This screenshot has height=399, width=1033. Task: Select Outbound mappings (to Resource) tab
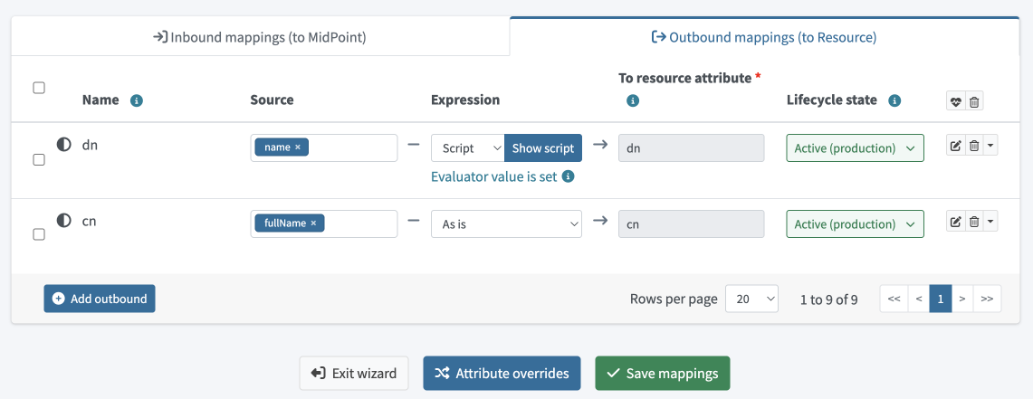(764, 37)
